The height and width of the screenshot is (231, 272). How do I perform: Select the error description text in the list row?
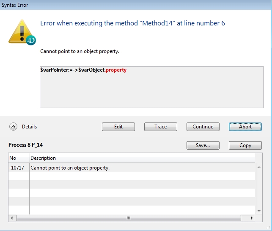pos(70,168)
